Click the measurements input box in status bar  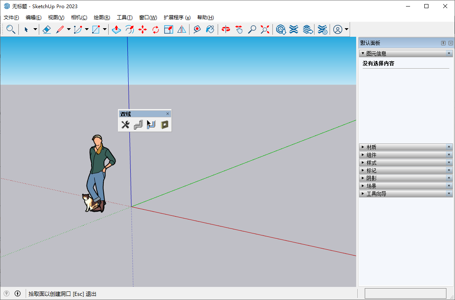[x=405, y=293]
